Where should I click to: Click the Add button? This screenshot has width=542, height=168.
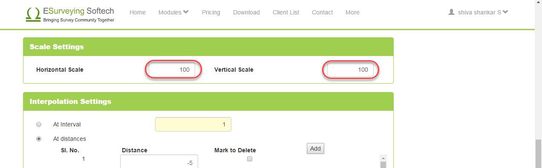pos(315,148)
